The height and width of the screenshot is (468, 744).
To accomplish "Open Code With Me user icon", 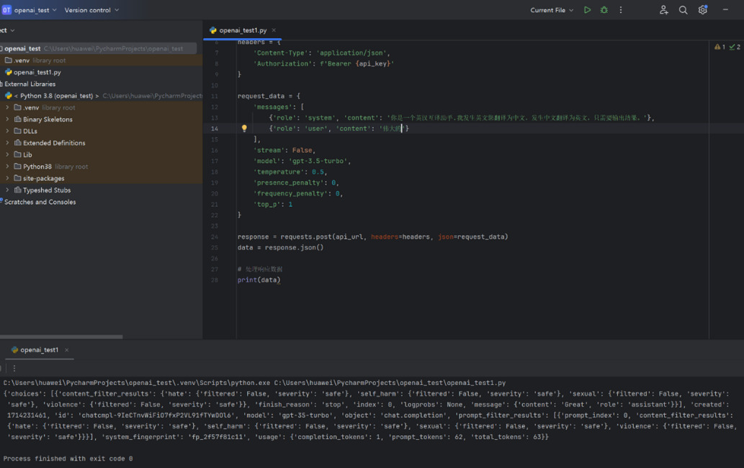I will (x=664, y=10).
